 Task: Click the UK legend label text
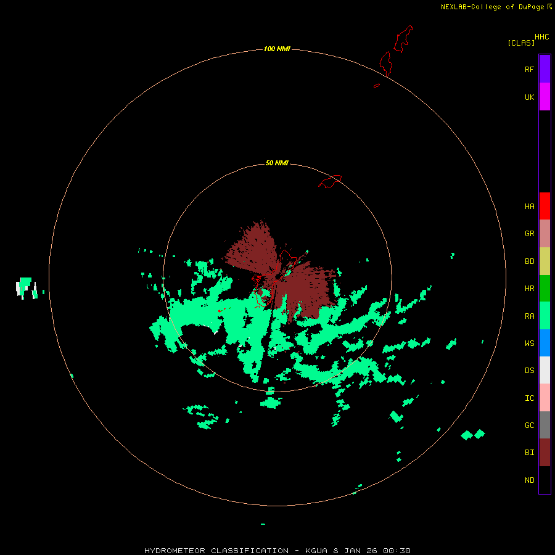529,97
